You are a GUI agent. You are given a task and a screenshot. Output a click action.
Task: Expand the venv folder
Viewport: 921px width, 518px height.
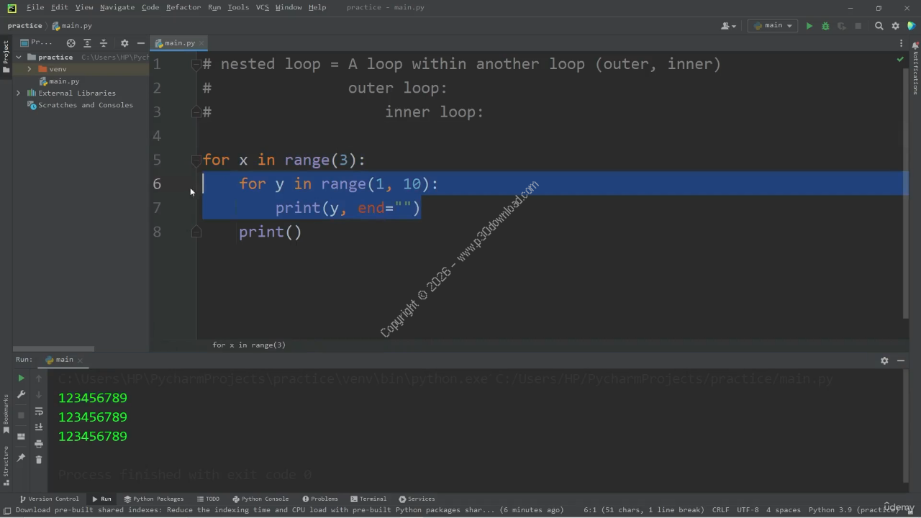click(x=30, y=69)
